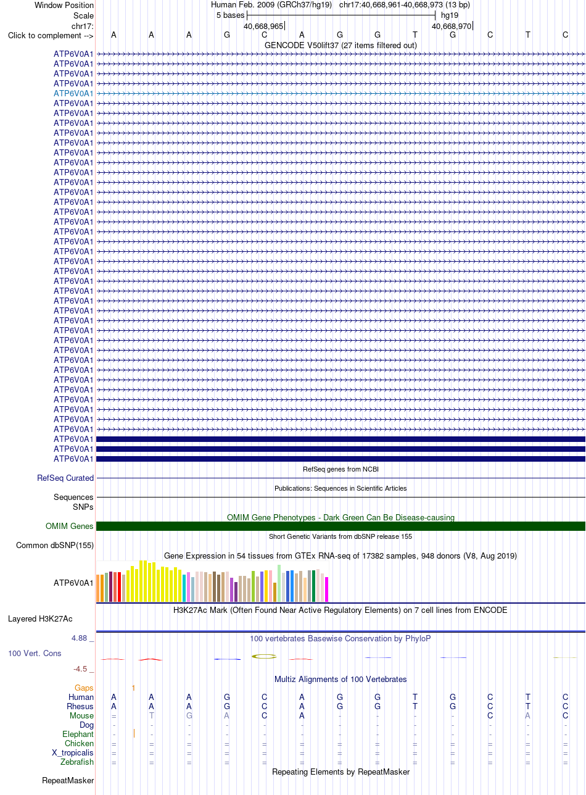Image resolution: width=586 pixels, height=795 pixels.
Task: Open 'OMIM Gene Phenotypes' track title
Action: pos(340,517)
